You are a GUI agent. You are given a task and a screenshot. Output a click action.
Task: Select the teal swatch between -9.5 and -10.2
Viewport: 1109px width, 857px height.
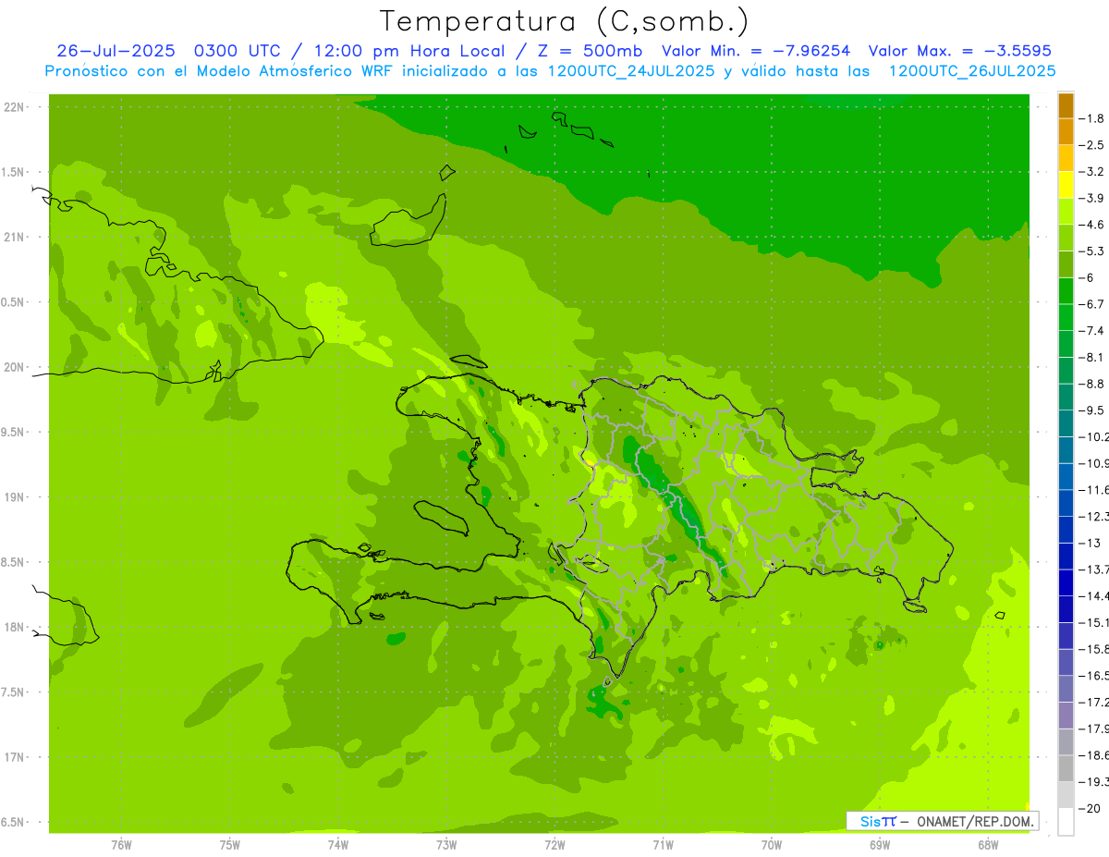[1066, 423]
